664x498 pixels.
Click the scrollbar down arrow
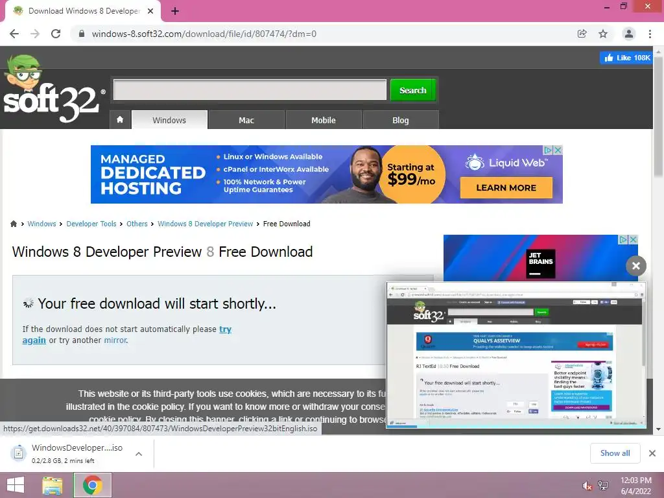point(659,429)
